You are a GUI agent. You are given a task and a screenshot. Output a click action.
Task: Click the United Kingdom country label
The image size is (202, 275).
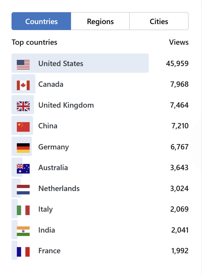coord(66,105)
